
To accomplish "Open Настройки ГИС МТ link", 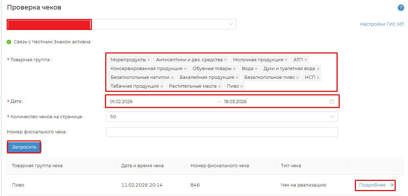I will click(382, 24).
